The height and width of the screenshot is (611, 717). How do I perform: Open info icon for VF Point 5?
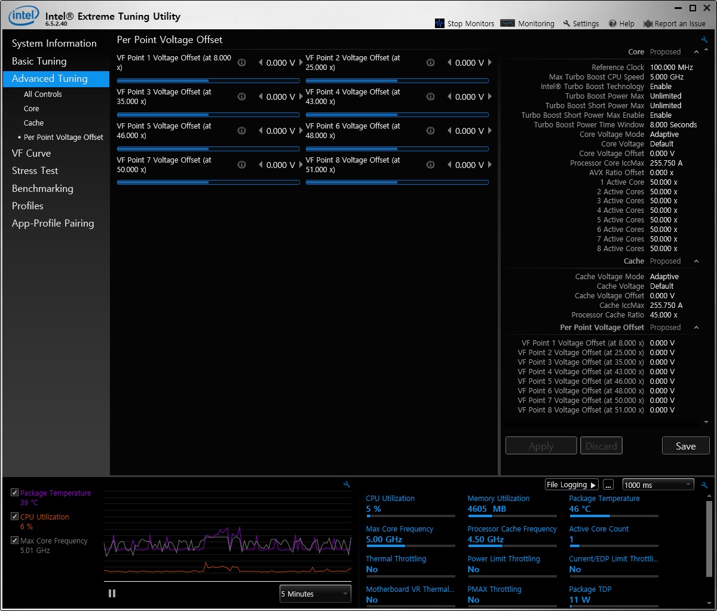point(241,130)
